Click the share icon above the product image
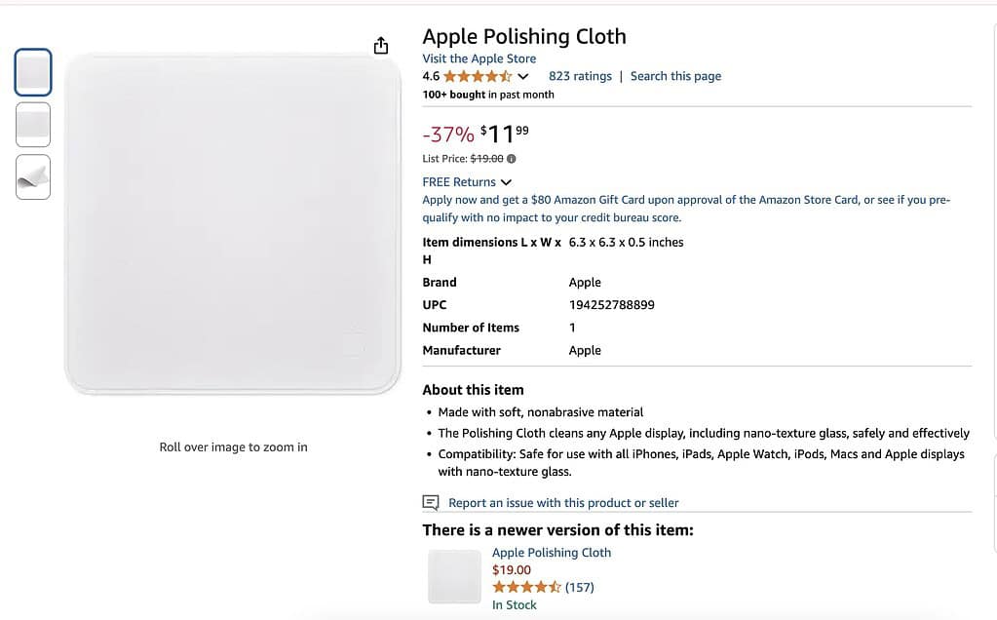This screenshot has width=997, height=620. [x=381, y=46]
